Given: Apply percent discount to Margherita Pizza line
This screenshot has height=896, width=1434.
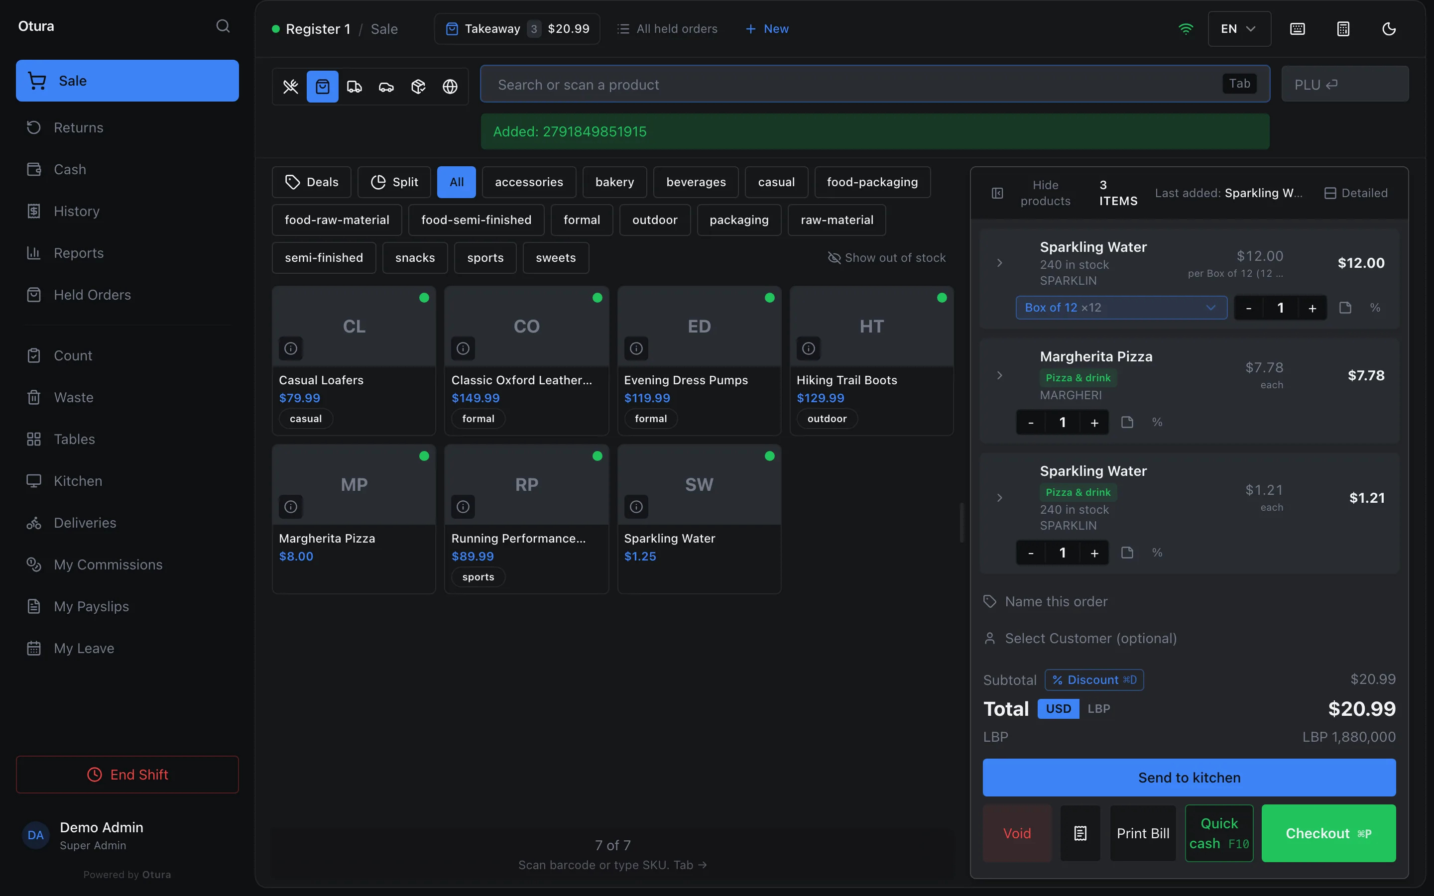Looking at the screenshot, I should pos(1157,423).
